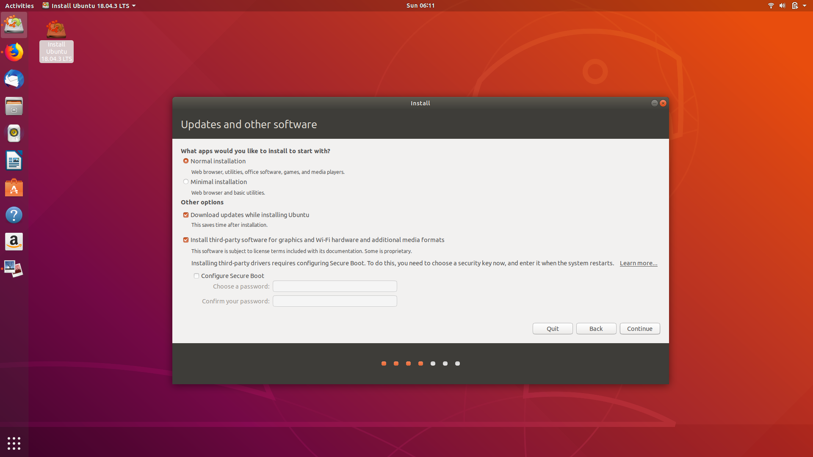Select the Normal installation option
The image size is (813, 457).
coord(186,161)
